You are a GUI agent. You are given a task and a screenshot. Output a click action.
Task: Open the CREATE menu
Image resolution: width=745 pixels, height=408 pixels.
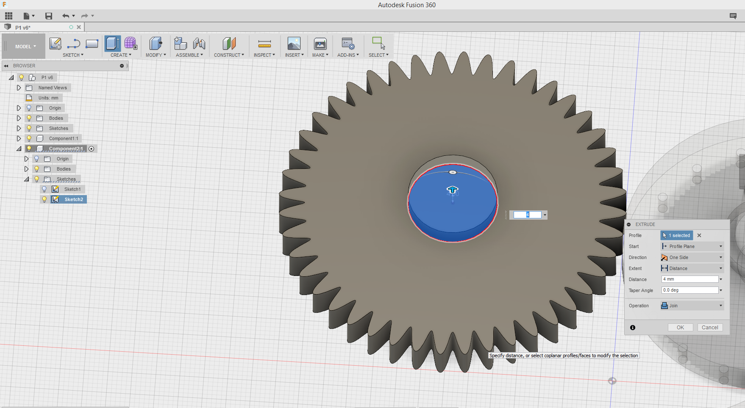point(121,55)
